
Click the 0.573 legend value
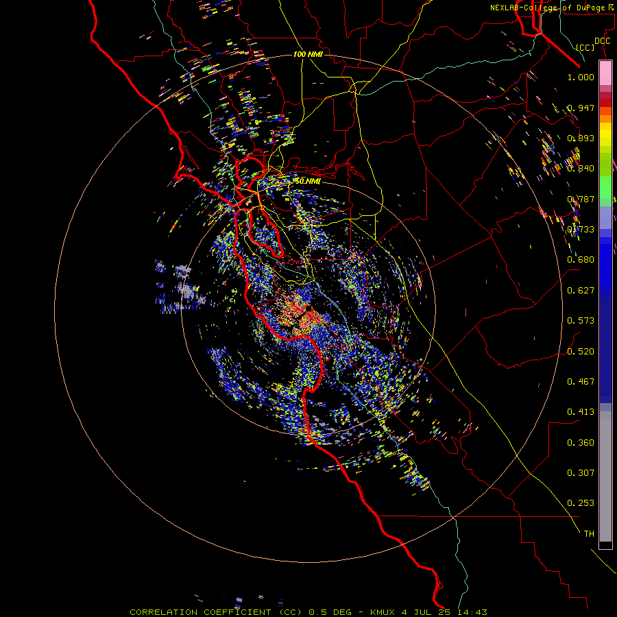[581, 321]
